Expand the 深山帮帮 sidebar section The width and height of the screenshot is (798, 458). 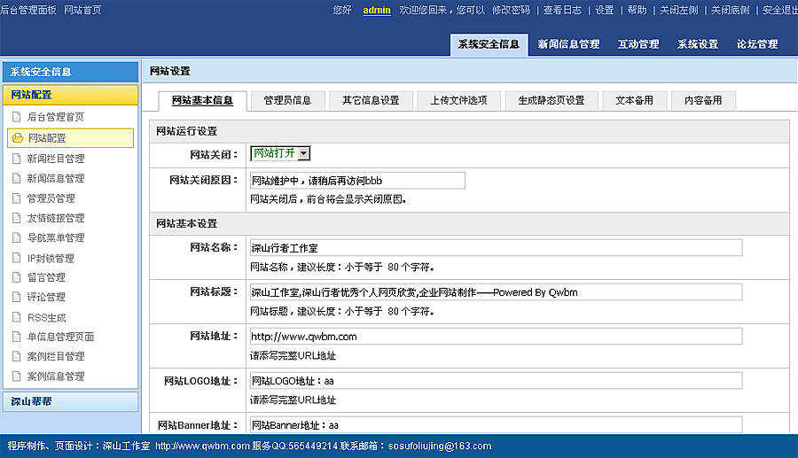coord(69,401)
